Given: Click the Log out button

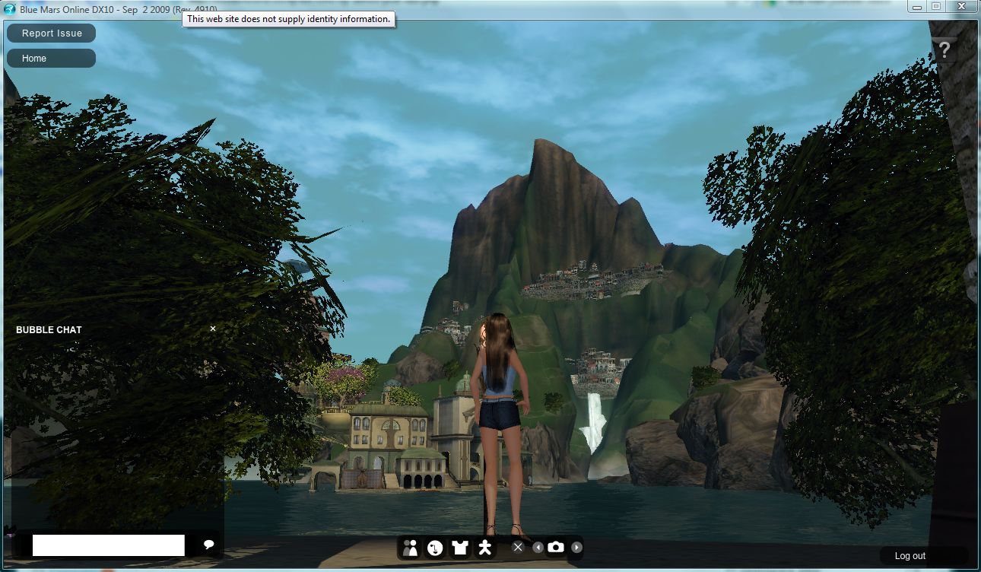Looking at the screenshot, I should click(910, 556).
